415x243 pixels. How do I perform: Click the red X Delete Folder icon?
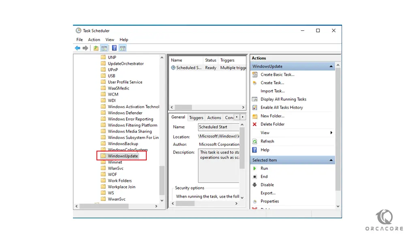point(255,124)
